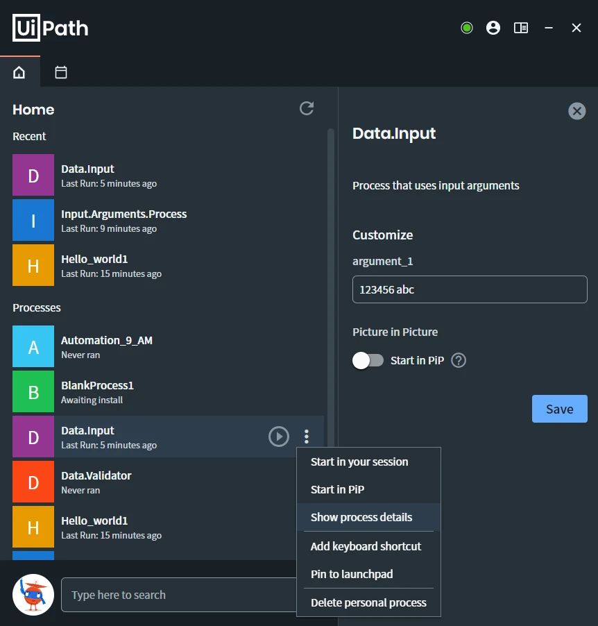Select the BlankProcess1 awaiting install row
The height and width of the screenshot is (626, 598).
click(168, 391)
